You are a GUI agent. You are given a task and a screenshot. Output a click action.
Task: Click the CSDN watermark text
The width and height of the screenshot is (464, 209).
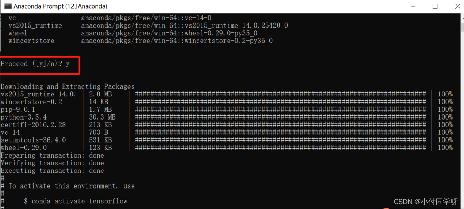coord(426,202)
